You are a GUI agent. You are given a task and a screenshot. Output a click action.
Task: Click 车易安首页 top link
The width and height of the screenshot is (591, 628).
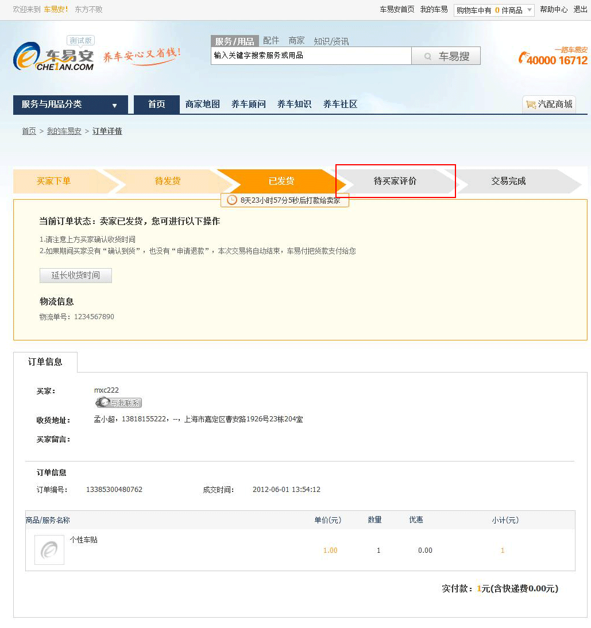coord(397,10)
